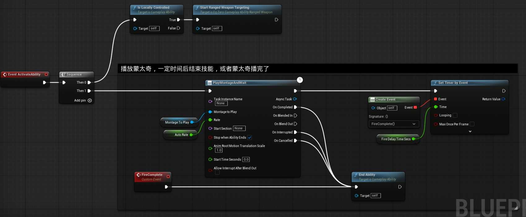526x217 pixels.
Task: Click the clock icon on PlayMontageAndWait node
Action: coord(300,80)
